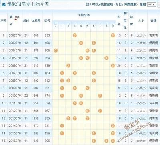The height and width of the screenshot is (145, 160).
Task: Click ball 3 in row 2009070
Action: pyautogui.click(x=75, y=88)
